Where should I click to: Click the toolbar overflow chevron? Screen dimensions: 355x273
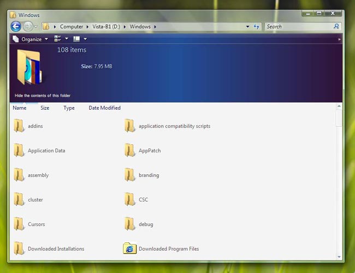point(339,39)
